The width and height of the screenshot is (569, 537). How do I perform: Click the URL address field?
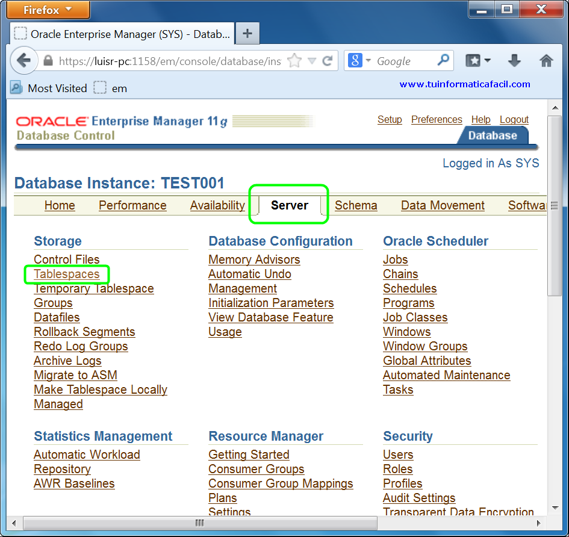click(170, 61)
